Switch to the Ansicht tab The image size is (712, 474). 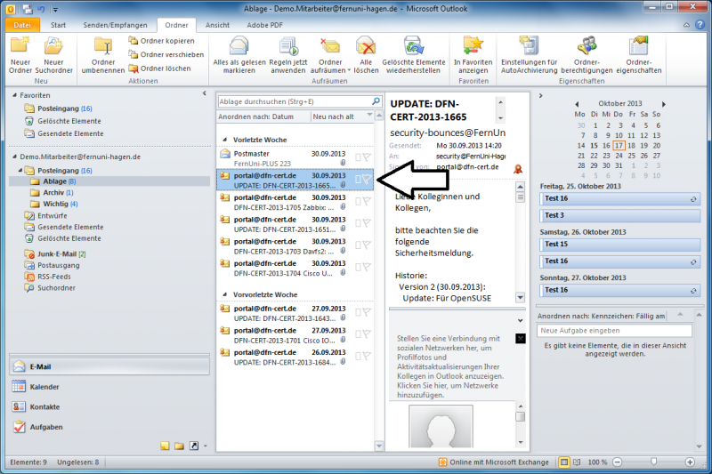click(x=217, y=25)
